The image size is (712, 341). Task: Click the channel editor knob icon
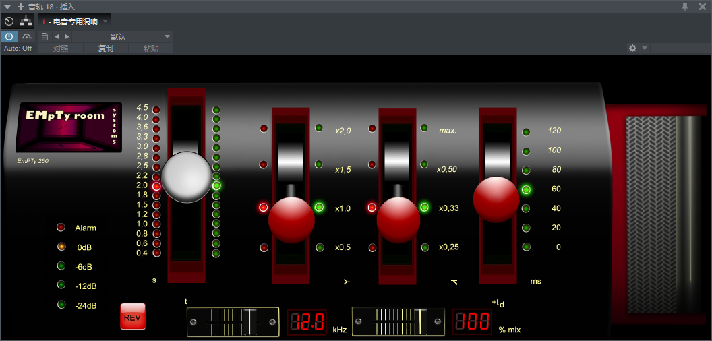click(9, 21)
